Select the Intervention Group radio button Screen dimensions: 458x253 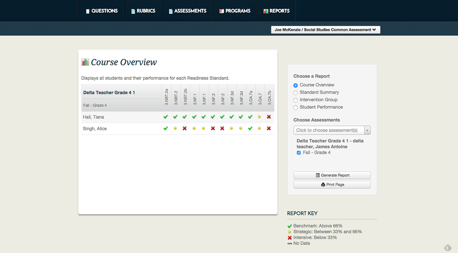tap(295, 100)
